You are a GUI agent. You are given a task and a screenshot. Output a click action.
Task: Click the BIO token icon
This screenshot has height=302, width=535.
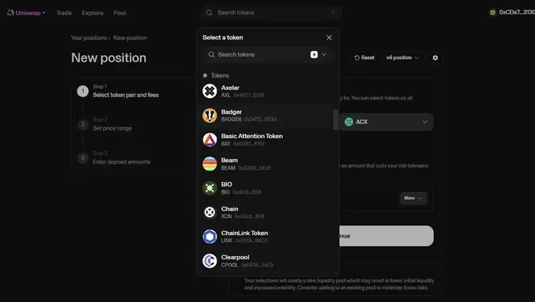pos(210,188)
